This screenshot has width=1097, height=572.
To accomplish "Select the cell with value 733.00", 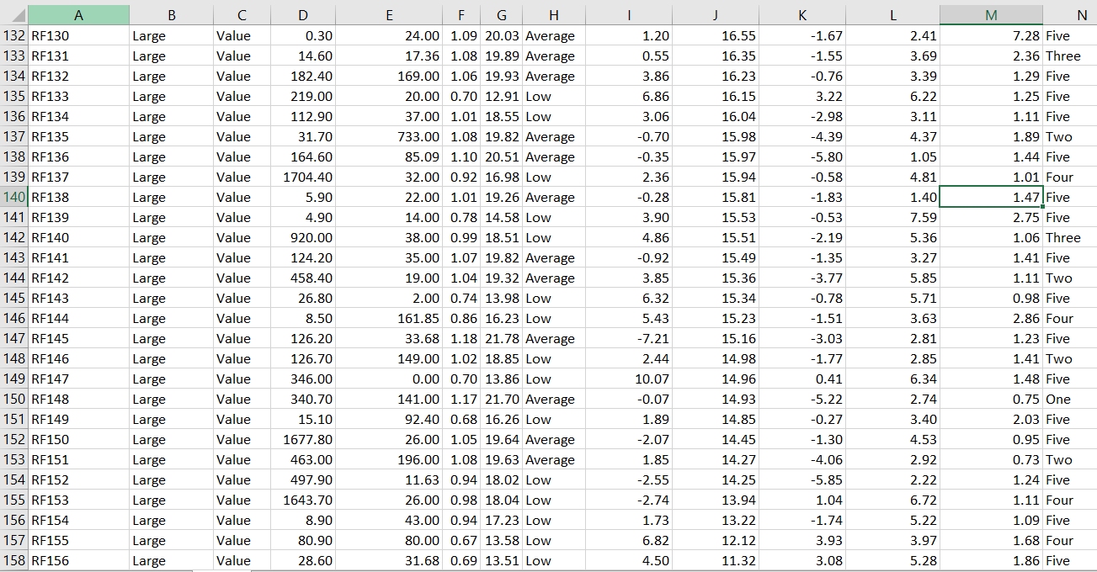I will [x=389, y=136].
